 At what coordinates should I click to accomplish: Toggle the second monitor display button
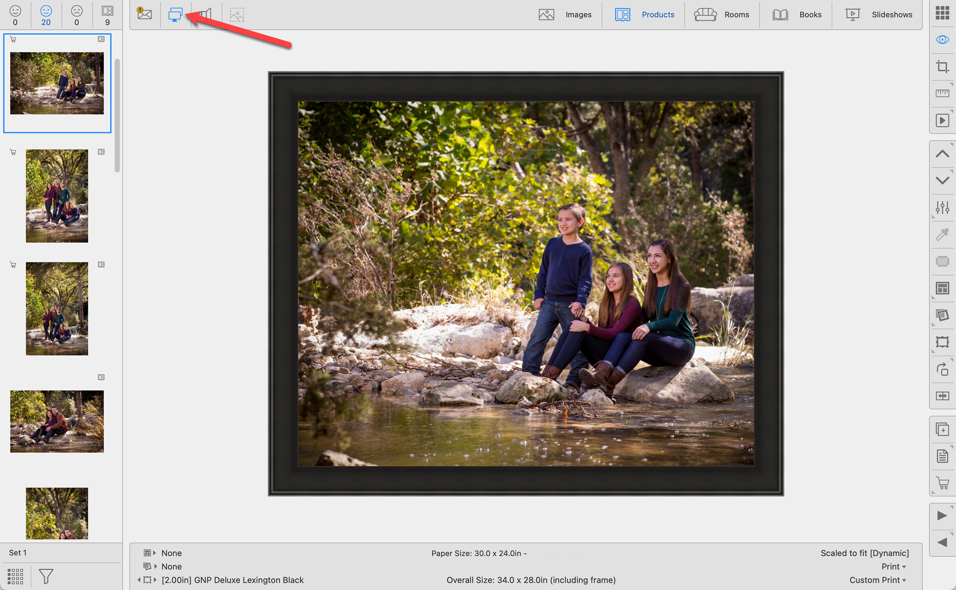click(175, 14)
